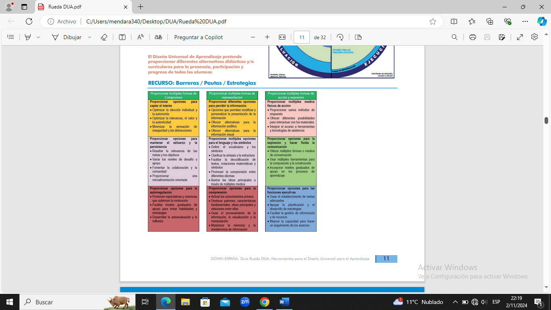Open Google Chrome from taskbar
551x310 pixels.
265,302
